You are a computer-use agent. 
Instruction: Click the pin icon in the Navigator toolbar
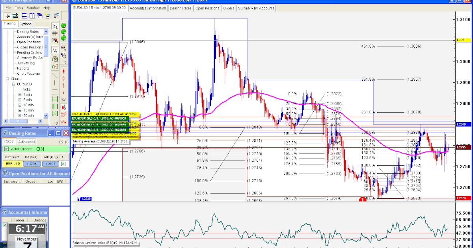(7, 16)
